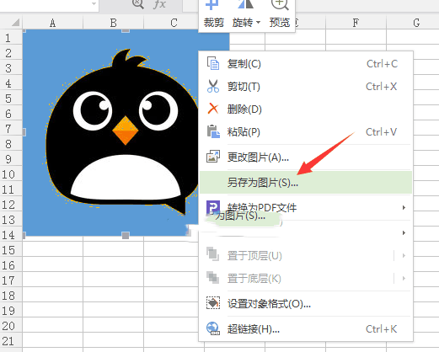Choose Hyperlink (超链接) from context menu
This screenshot has width=439, height=352.
[306, 329]
